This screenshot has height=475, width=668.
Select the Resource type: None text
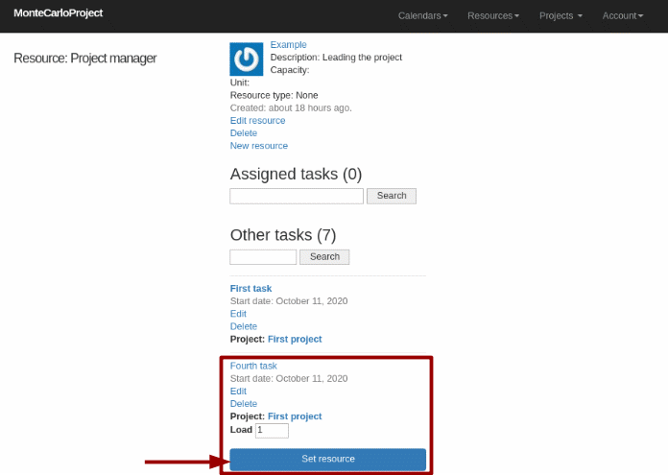click(274, 95)
